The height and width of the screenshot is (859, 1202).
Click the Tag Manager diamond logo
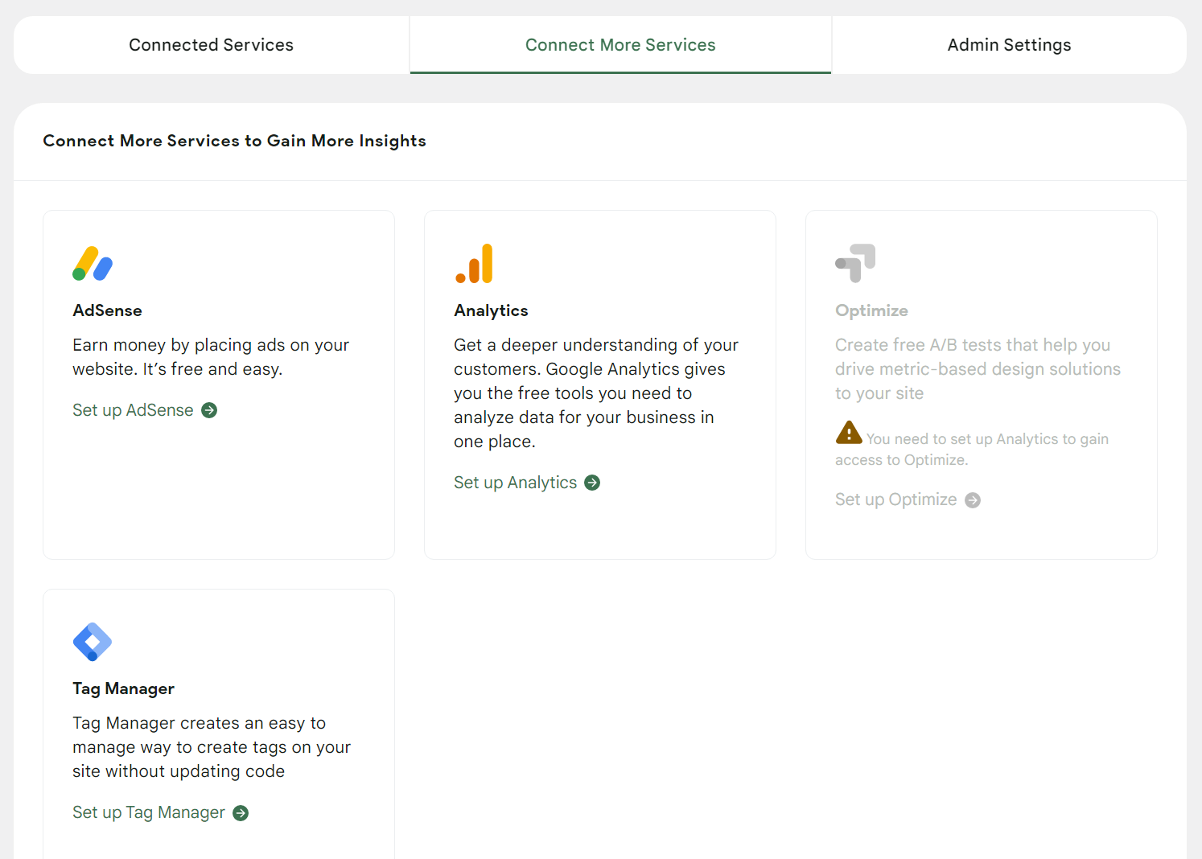(93, 642)
